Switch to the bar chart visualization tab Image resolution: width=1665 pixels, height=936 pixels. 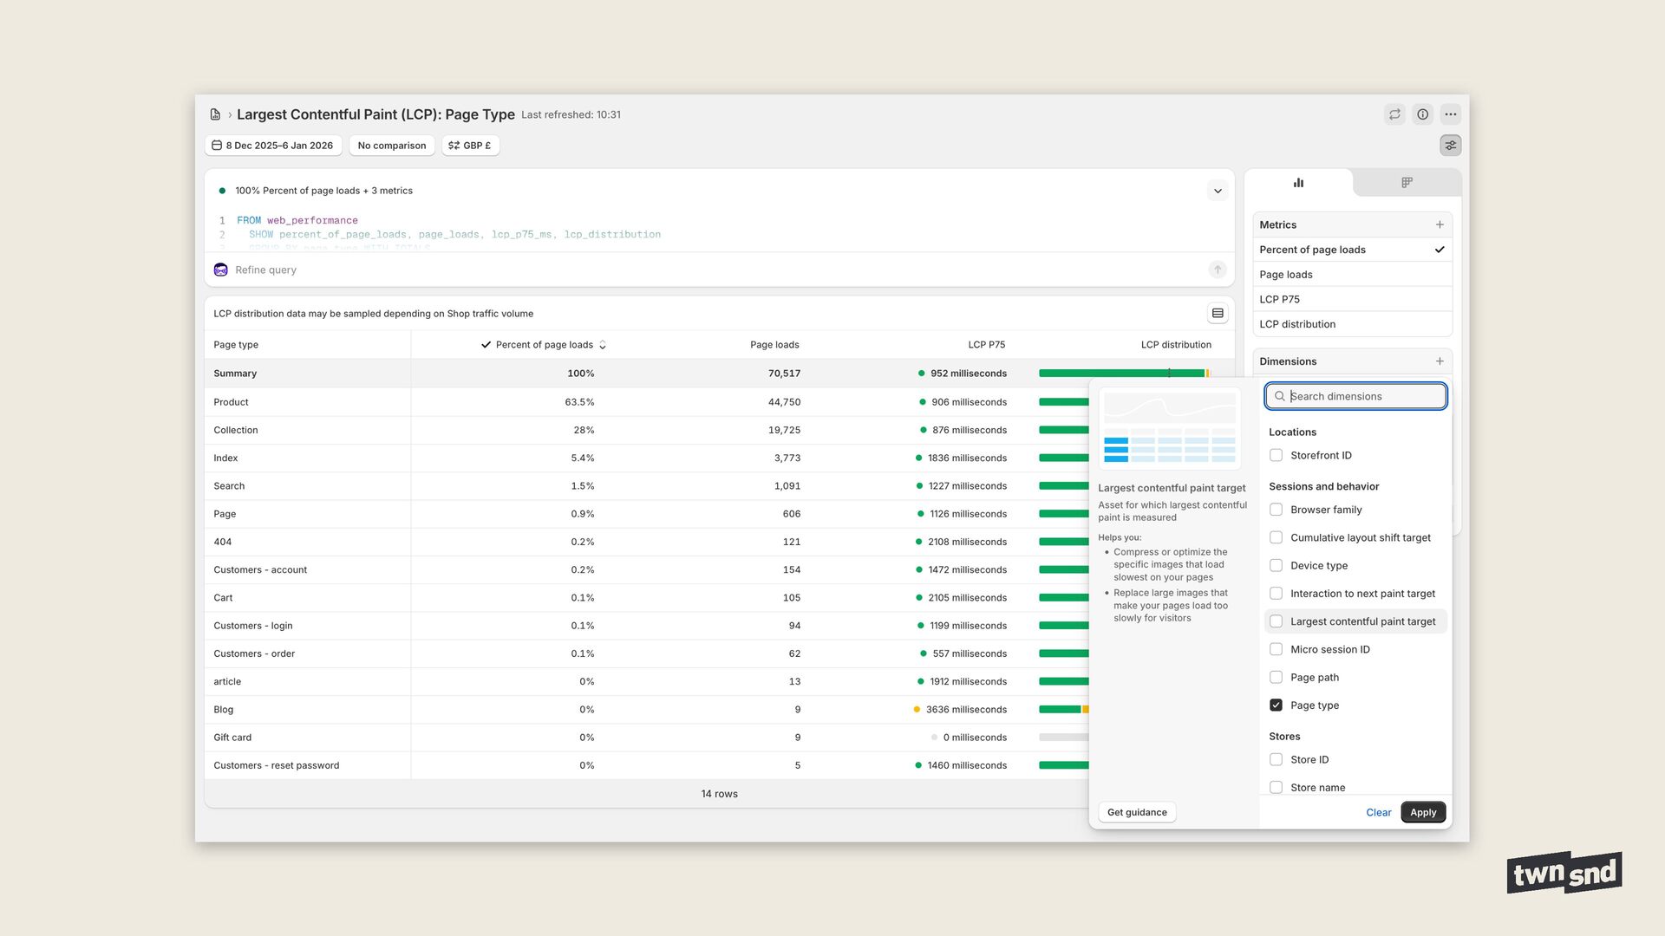pos(1298,183)
